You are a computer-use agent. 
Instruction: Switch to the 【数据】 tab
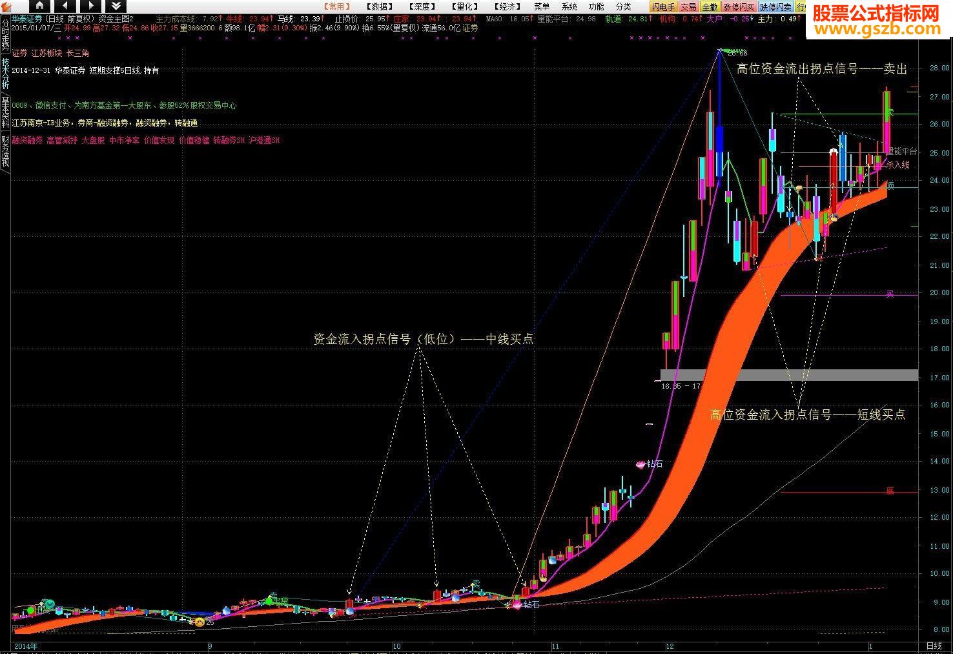379,6
